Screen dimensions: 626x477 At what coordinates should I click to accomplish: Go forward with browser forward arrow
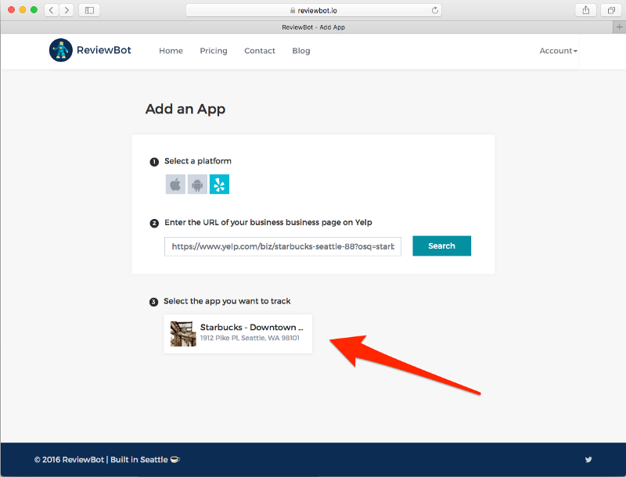pos(67,10)
